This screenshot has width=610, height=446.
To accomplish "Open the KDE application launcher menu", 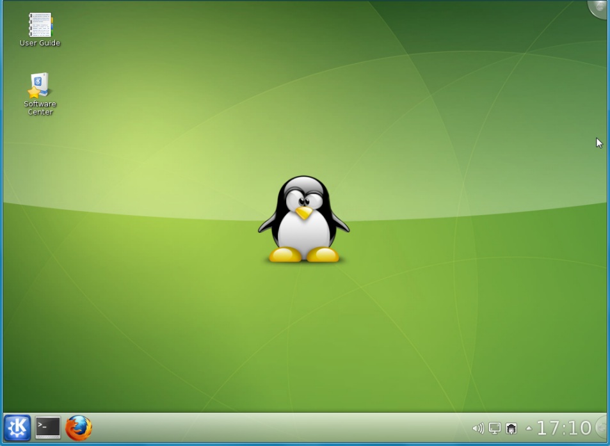I will pos(17,427).
